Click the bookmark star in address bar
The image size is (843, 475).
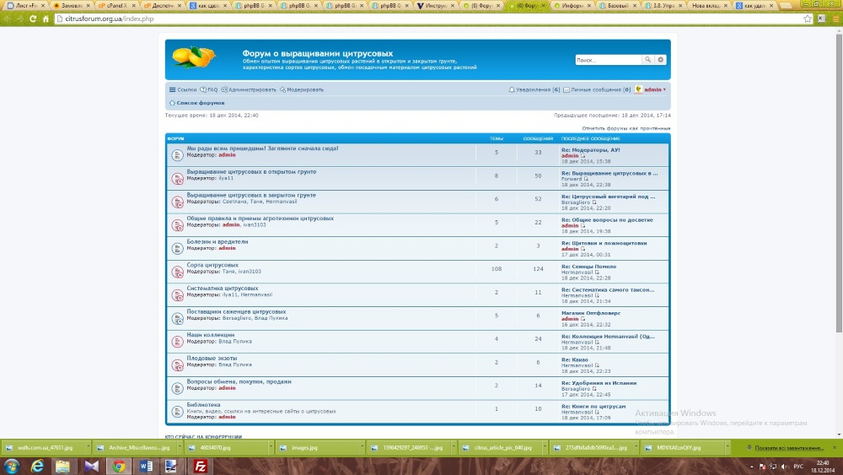pos(808,18)
